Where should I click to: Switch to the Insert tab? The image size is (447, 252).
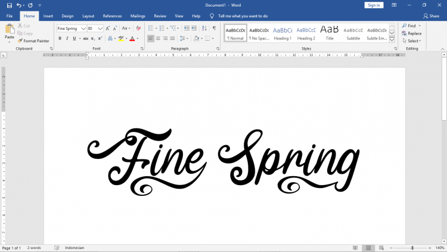tap(48, 16)
